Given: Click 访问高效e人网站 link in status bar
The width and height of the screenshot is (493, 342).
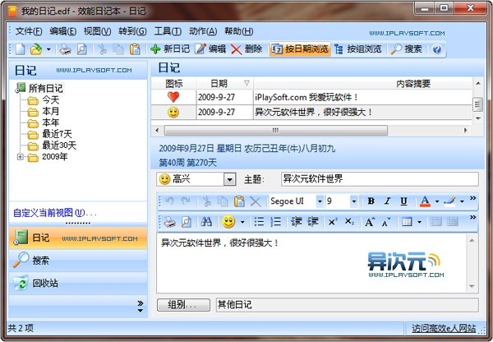Looking at the screenshot, I should pyautogui.click(x=444, y=329).
